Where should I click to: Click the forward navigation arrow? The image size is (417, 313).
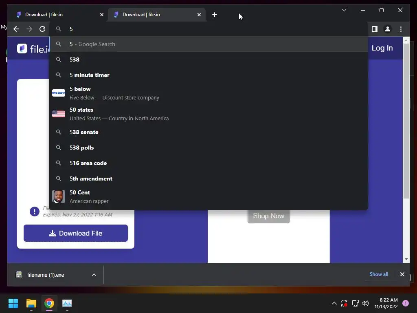click(x=29, y=29)
